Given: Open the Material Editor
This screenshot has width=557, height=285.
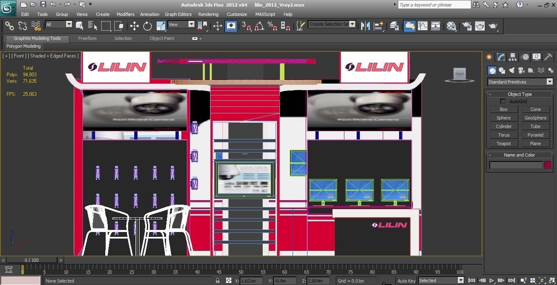Looking at the screenshot, I should [451, 26].
